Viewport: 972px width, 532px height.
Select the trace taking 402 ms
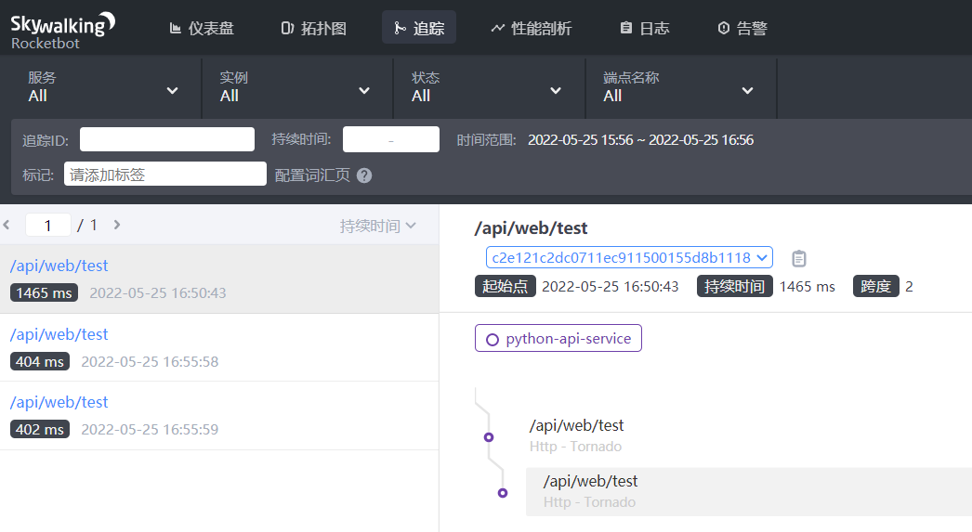[219, 416]
